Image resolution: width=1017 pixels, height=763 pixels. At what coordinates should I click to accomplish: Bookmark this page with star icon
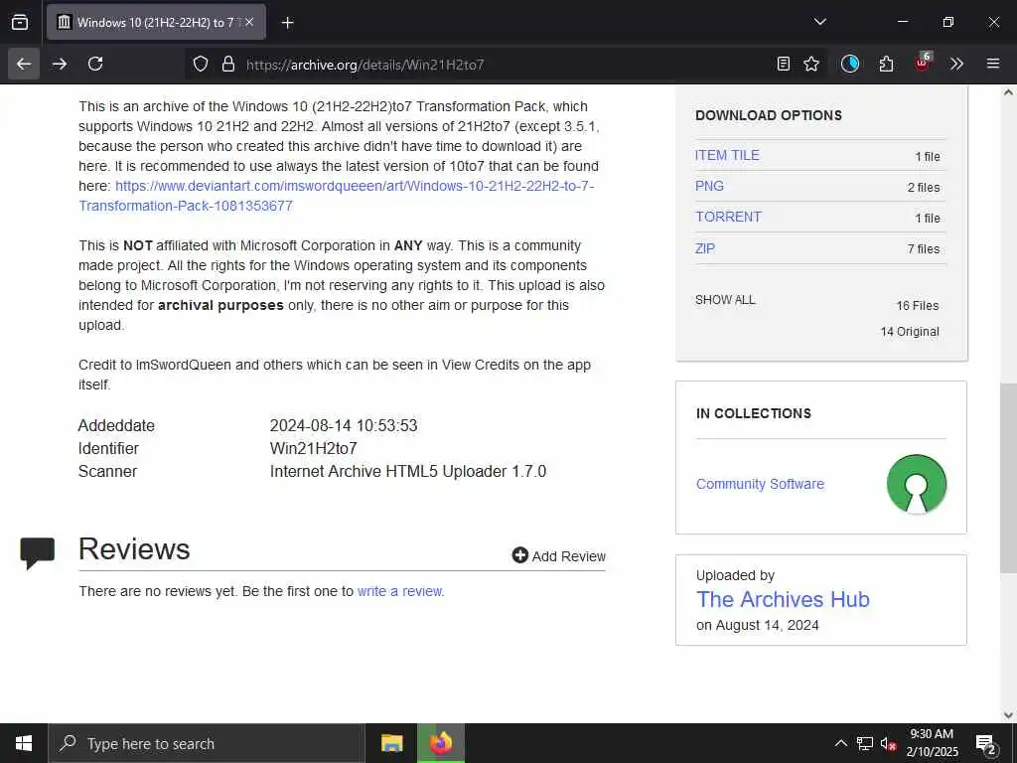[x=811, y=64]
